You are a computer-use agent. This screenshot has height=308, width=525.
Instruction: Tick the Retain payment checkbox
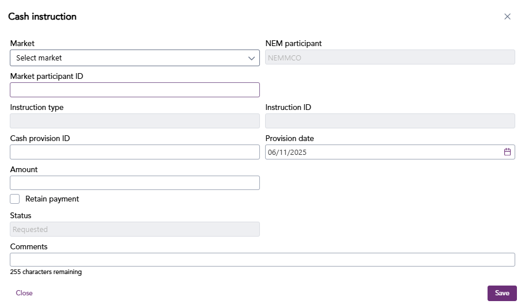click(15, 199)
